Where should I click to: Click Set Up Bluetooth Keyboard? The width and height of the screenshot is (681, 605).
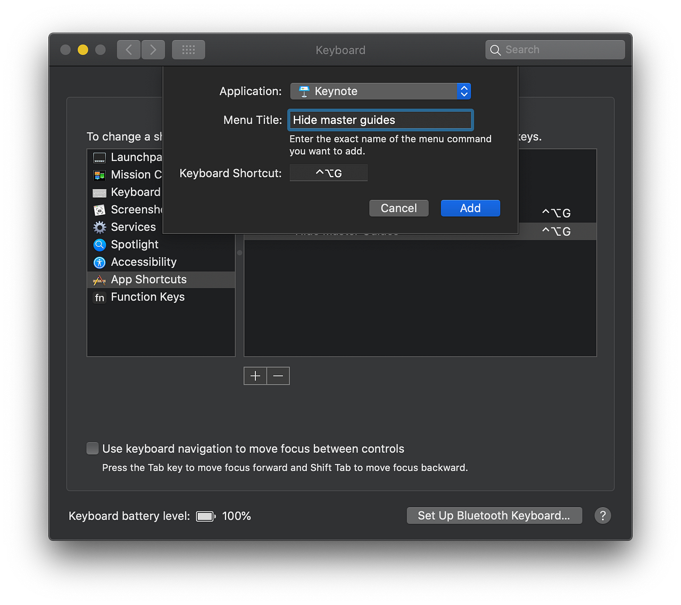click(x=494, y=515)
